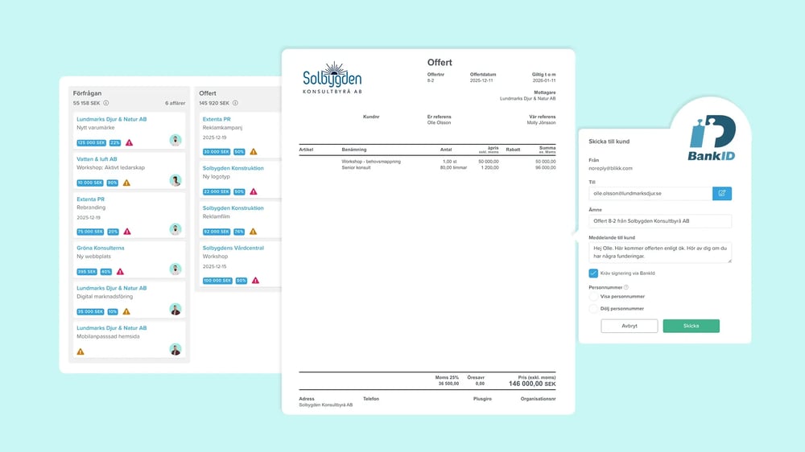Click the avatar on Vatten & luft AB card
The image size is (805, 452).
click(175, 180)
